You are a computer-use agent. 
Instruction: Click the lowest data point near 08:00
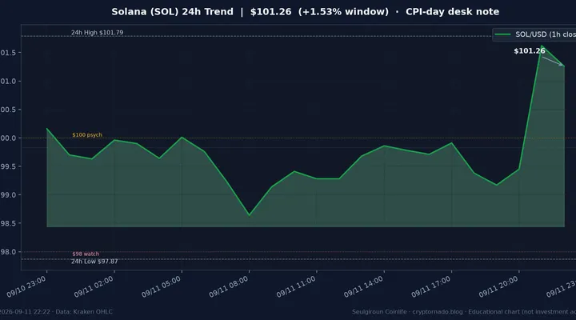(249, 215)
